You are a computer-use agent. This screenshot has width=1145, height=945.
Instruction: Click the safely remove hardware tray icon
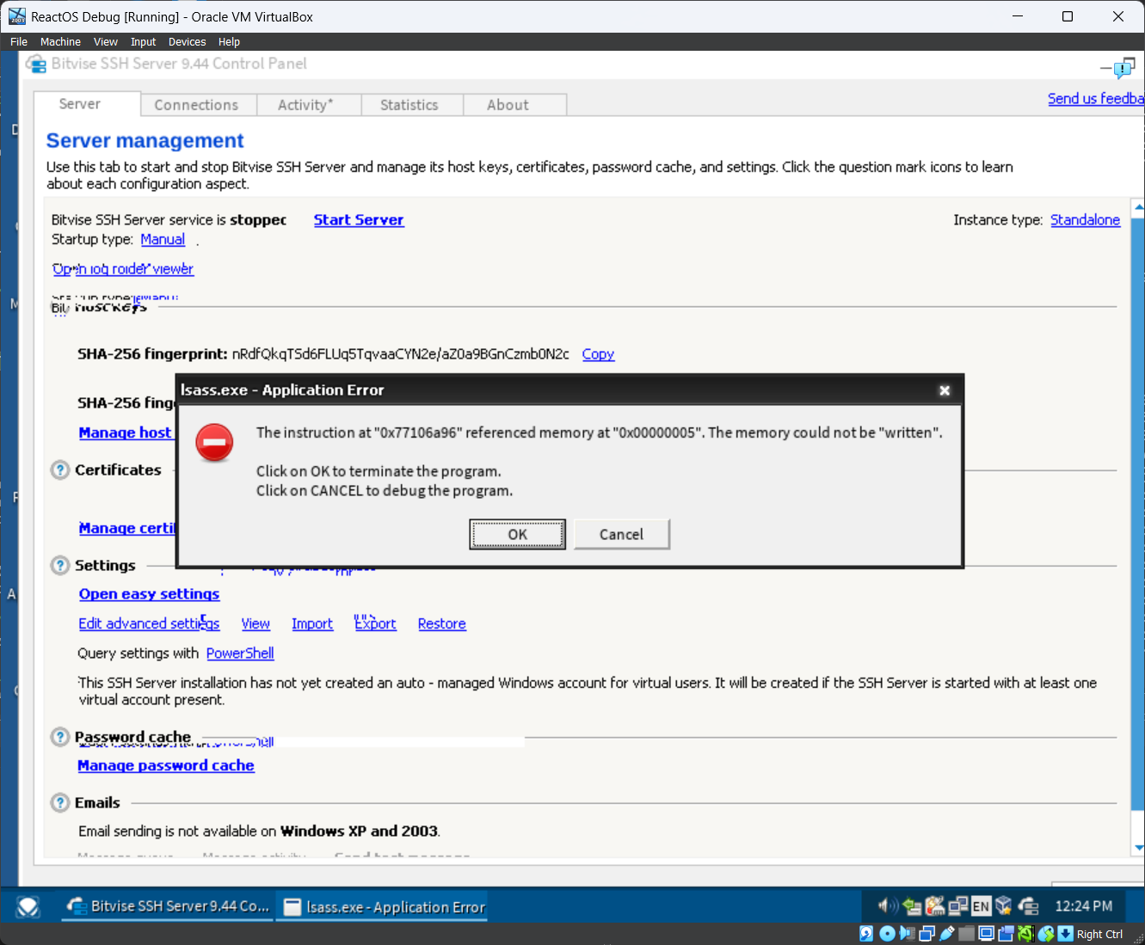click(x=912, y=905)
